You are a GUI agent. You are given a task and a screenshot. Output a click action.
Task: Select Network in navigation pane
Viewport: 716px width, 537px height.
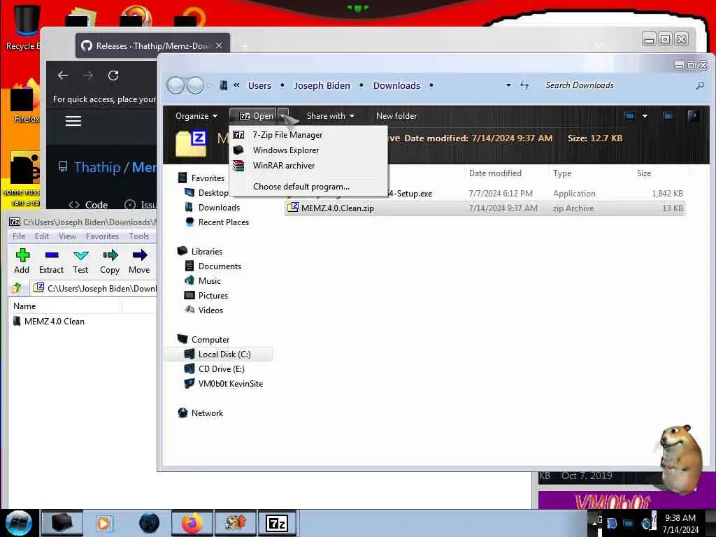tap(207, 413)
